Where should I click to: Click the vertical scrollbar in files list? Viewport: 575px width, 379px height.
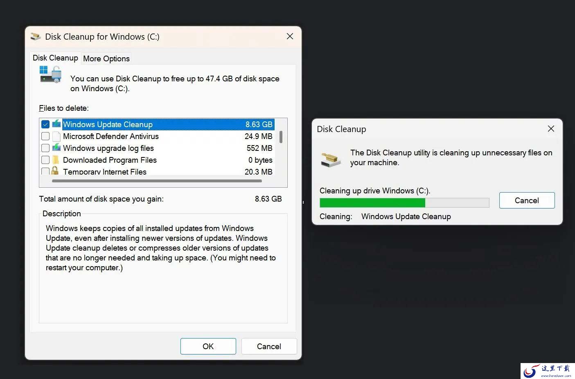point(281,137)
